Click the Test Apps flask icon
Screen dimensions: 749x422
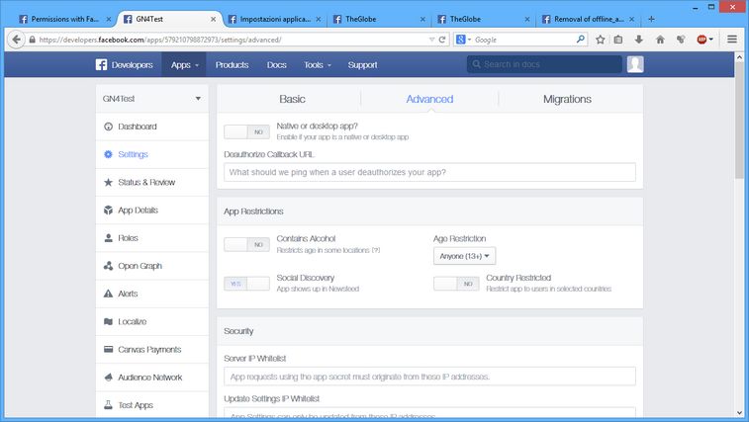[109, 405]
